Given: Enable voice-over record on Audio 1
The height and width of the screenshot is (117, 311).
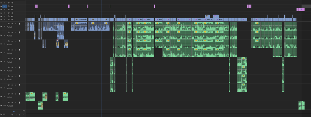Looking at the screenshot, I should (19, 24).
